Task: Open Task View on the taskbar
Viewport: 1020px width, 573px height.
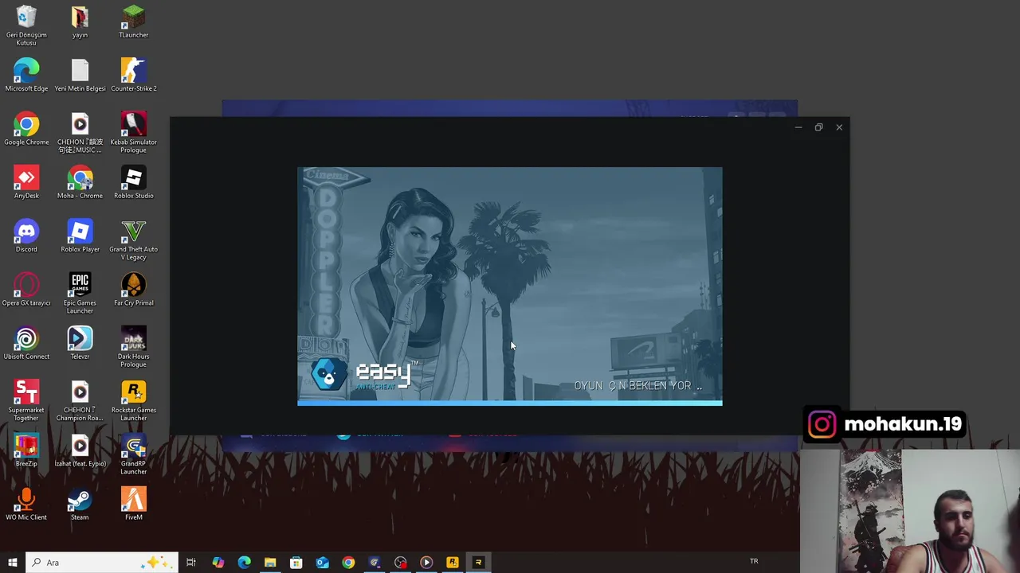Action: pyautogui.click(x=191, y=563)
